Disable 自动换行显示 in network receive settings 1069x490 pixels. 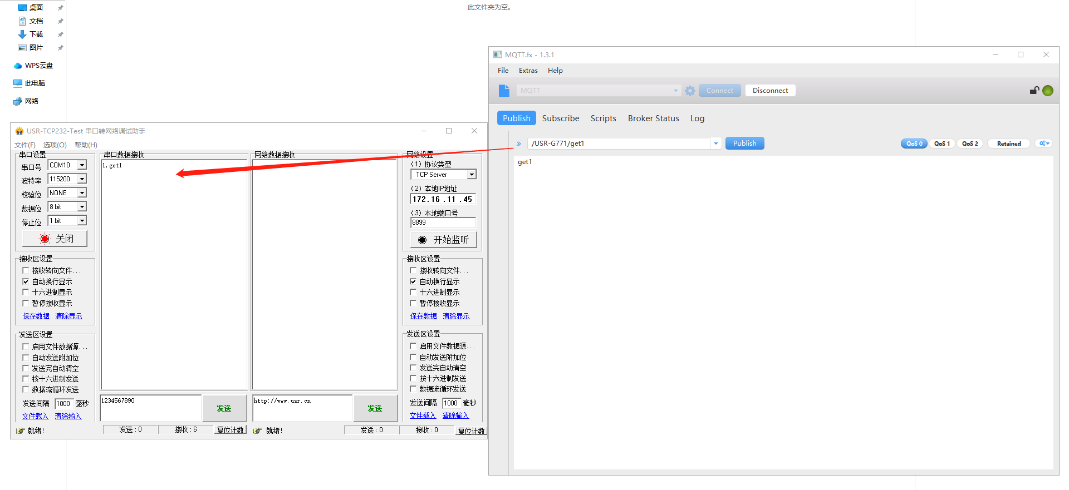tap(413, 281)
